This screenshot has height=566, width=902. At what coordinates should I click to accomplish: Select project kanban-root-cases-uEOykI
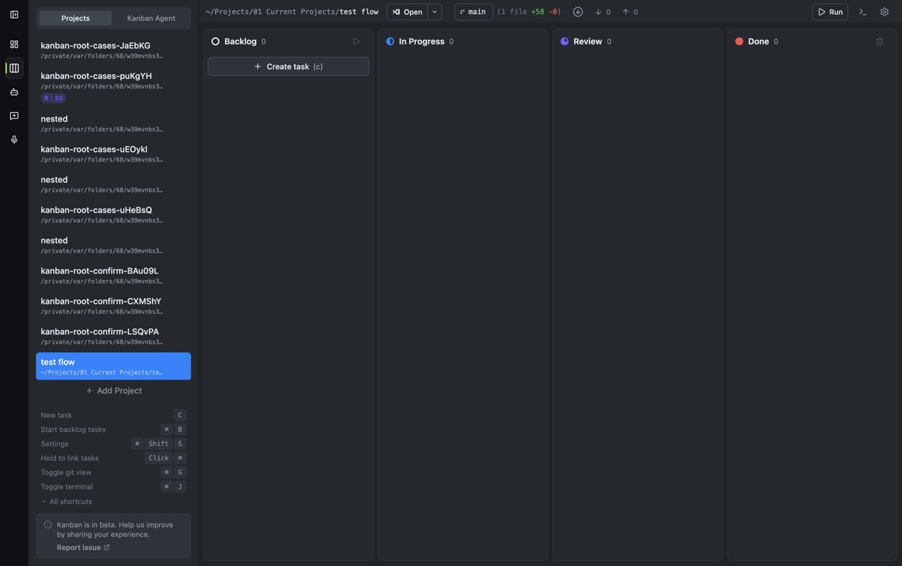coord(114,153)
